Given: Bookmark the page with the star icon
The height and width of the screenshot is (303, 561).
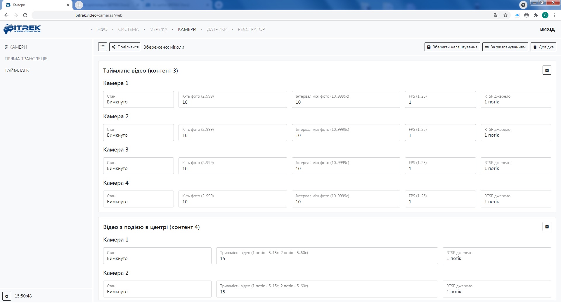Looking at the screenshot, I should 505,15.
